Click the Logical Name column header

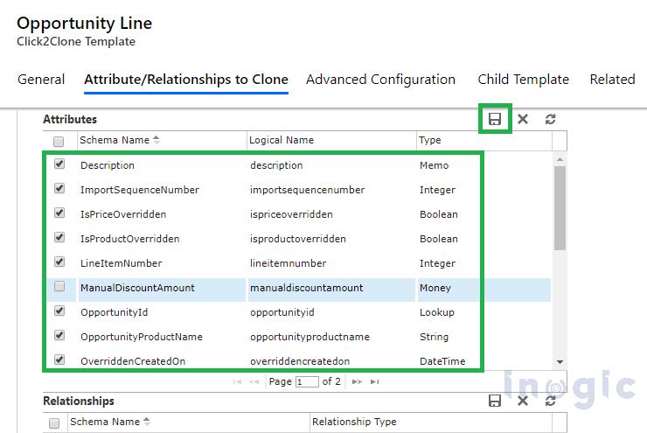pos(282,140)
